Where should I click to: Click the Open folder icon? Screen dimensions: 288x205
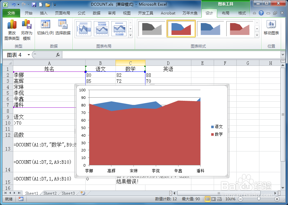coord(48,5)
